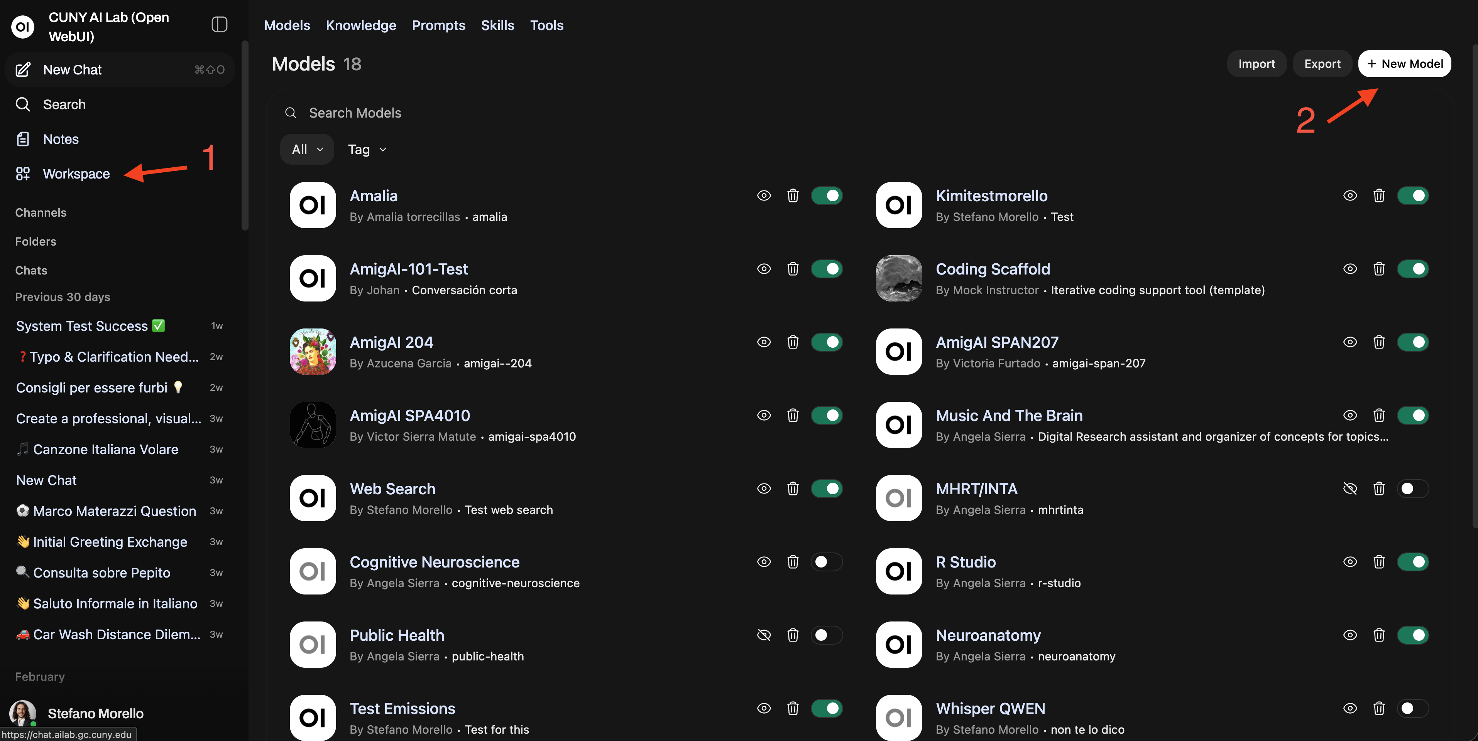Toggle visibility of MHRT/INTA model
Screen dimensions: 1478x741
(x=1350, y=488)
